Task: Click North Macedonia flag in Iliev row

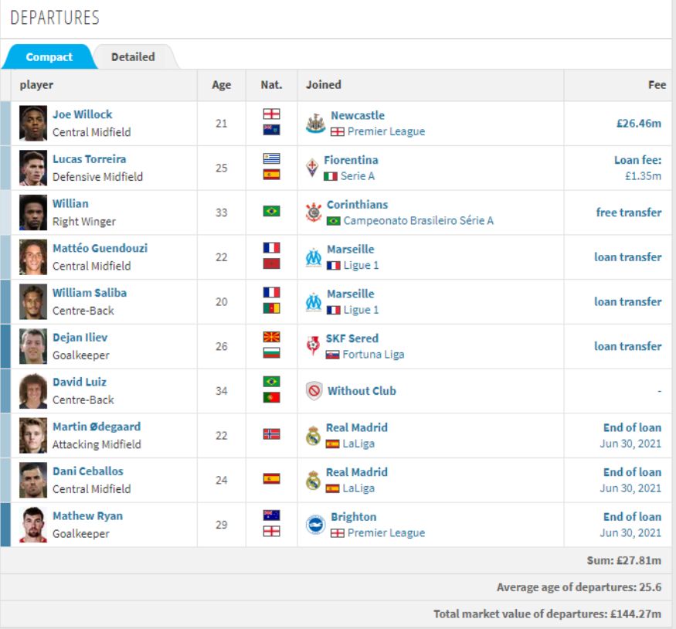Action: pos(272,337)
